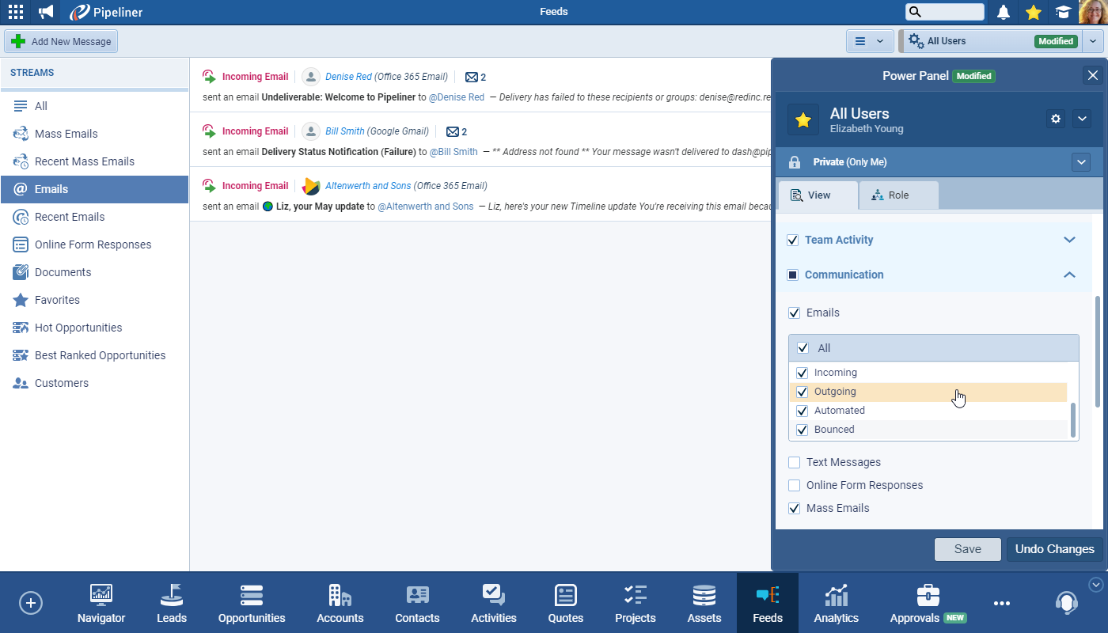Open Analytics from the bottom navigation

click(x=836, y=604)
